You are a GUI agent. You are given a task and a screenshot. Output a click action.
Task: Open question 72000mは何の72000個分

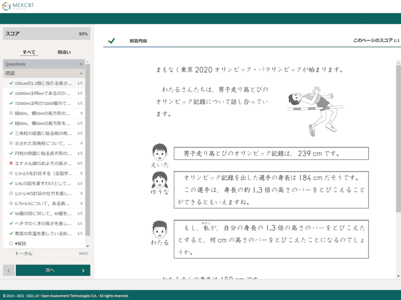coord(44,103)
